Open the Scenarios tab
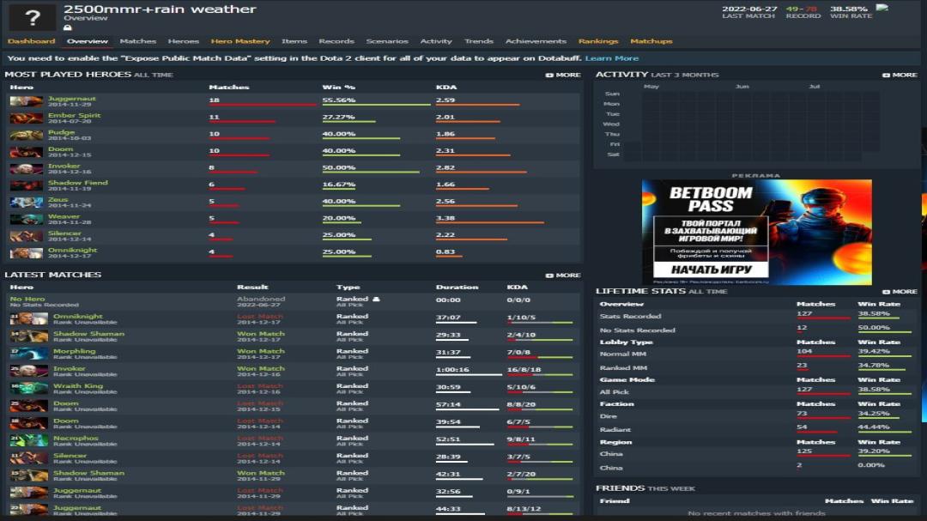927x521 pixels. click(387, 41)
